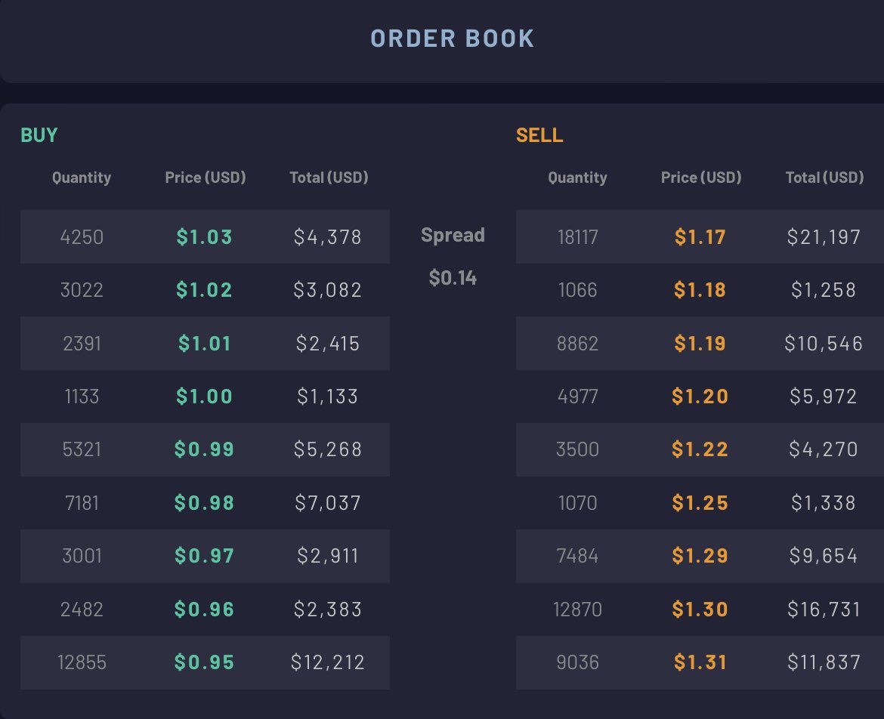
Task: Select the SELL section label
Action: click(539, 135)
